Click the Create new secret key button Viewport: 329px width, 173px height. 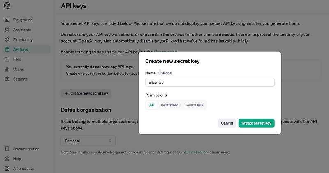[x=86, y=93]
